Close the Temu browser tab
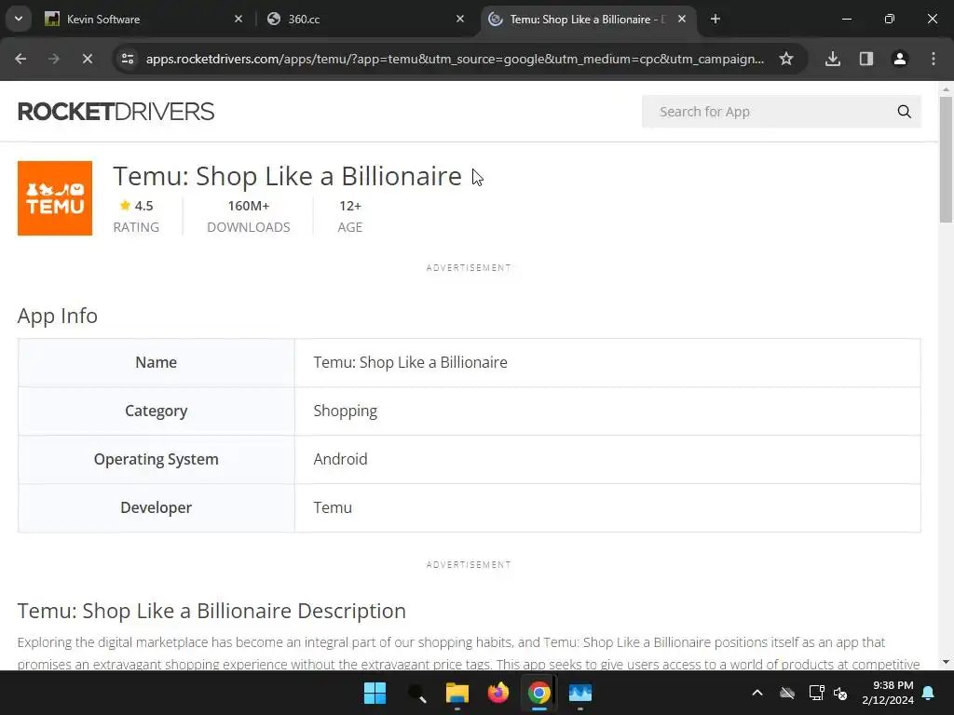The width and height of the screenshot is (954, 715). pyautogui.click(x=682, y=19)
